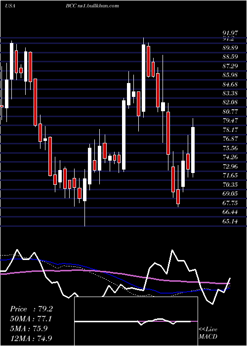
Task: Click inside the MACD inset chart panel
Action: tap(136, 321)
